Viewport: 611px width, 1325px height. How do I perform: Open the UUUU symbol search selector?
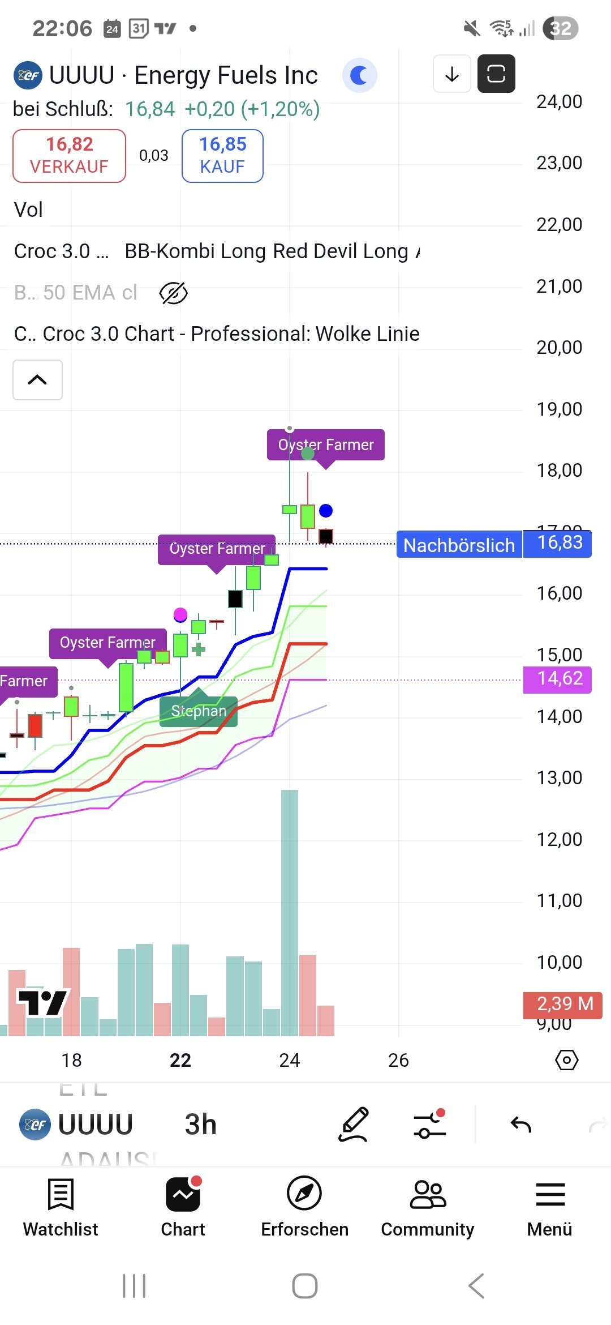(78, 1125)
